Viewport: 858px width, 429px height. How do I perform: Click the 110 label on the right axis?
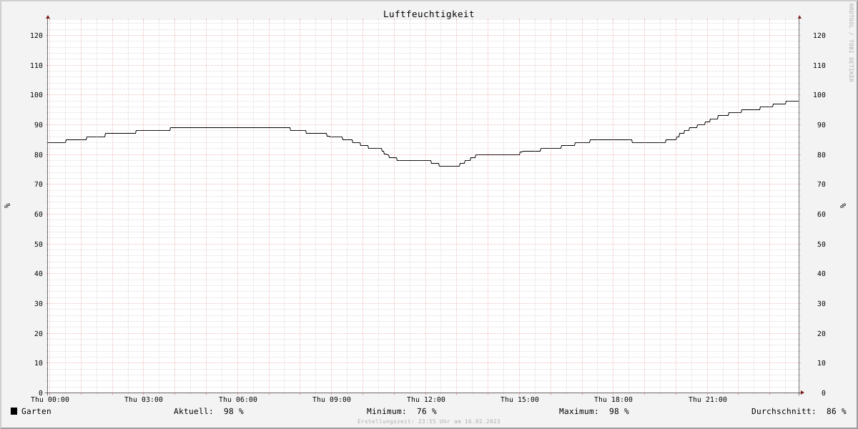[x=819, y=65]
